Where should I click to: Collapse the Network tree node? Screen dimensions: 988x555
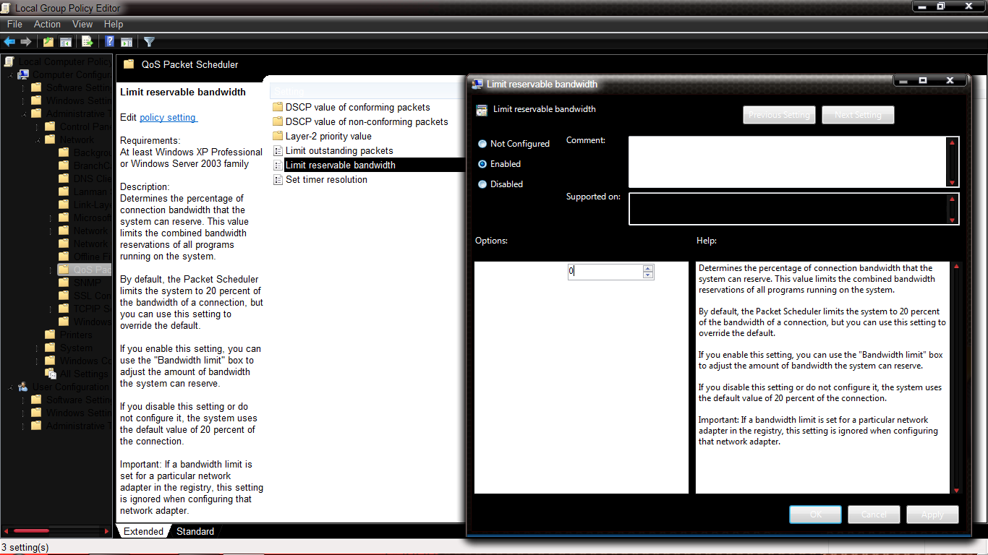pyautogui.click(x=37, y=140)
